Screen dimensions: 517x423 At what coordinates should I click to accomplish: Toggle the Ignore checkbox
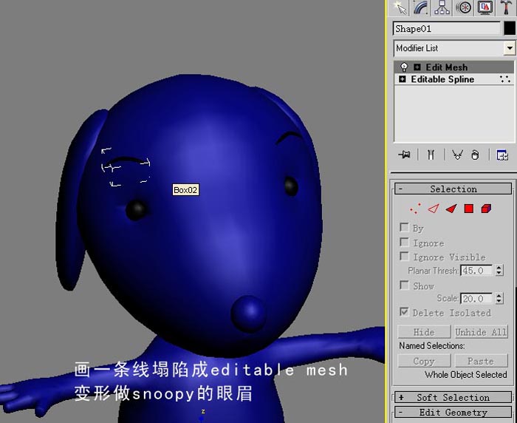pos(404,242)
